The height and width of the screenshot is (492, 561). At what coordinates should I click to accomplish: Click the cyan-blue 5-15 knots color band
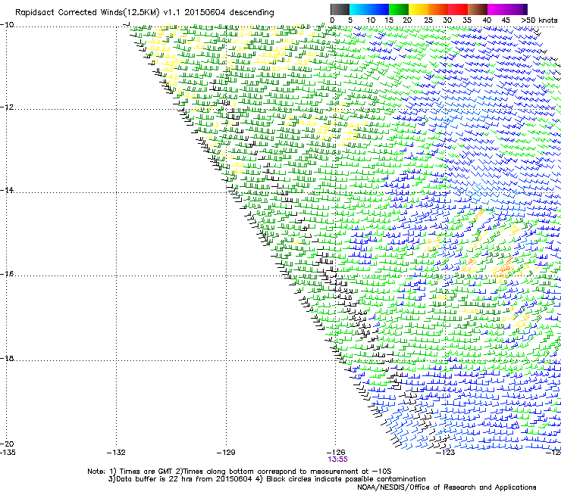pos(369,9)
